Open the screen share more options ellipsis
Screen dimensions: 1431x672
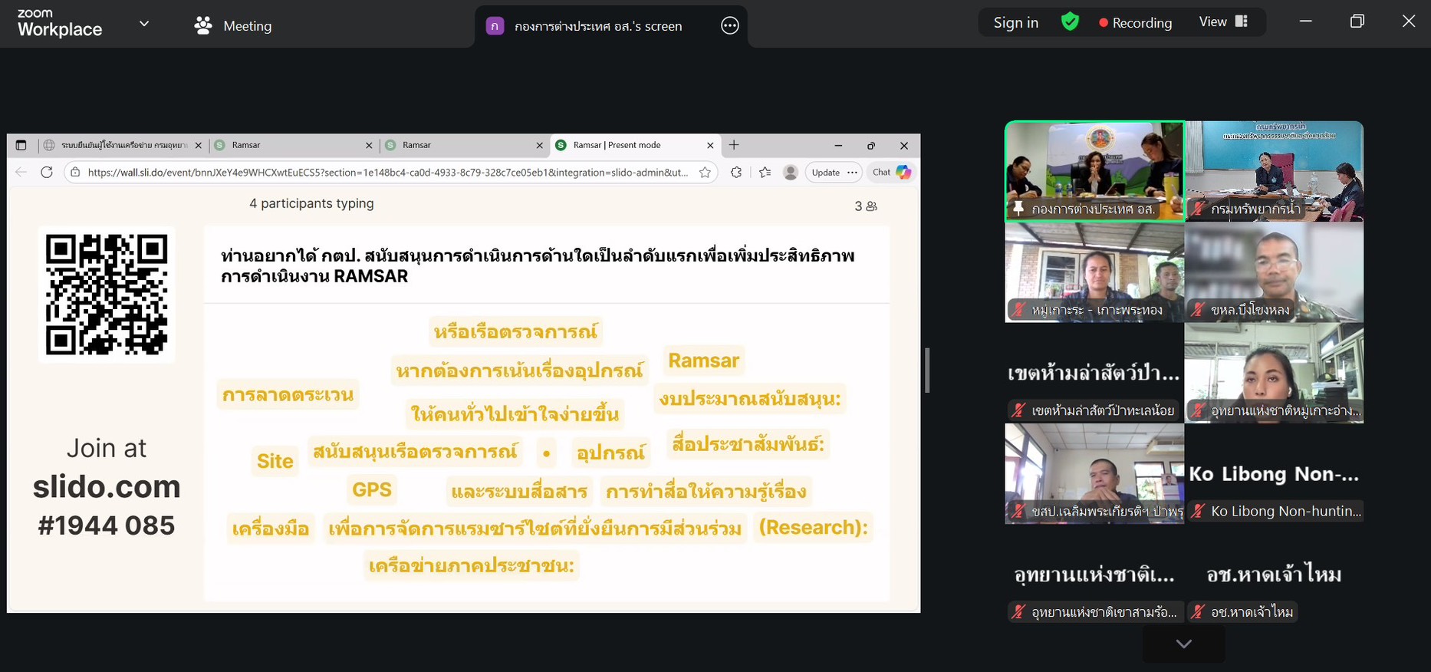pyautogui.click(x=729, y=26)
